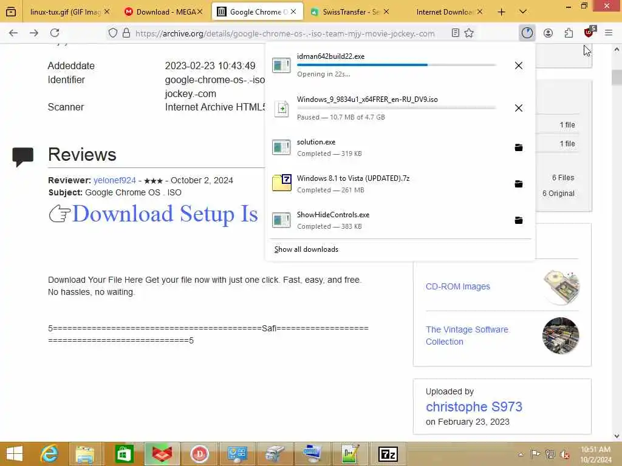Switch to the linux-tux.gif tab
Screen dimensions: 622x466
[66, 12]
